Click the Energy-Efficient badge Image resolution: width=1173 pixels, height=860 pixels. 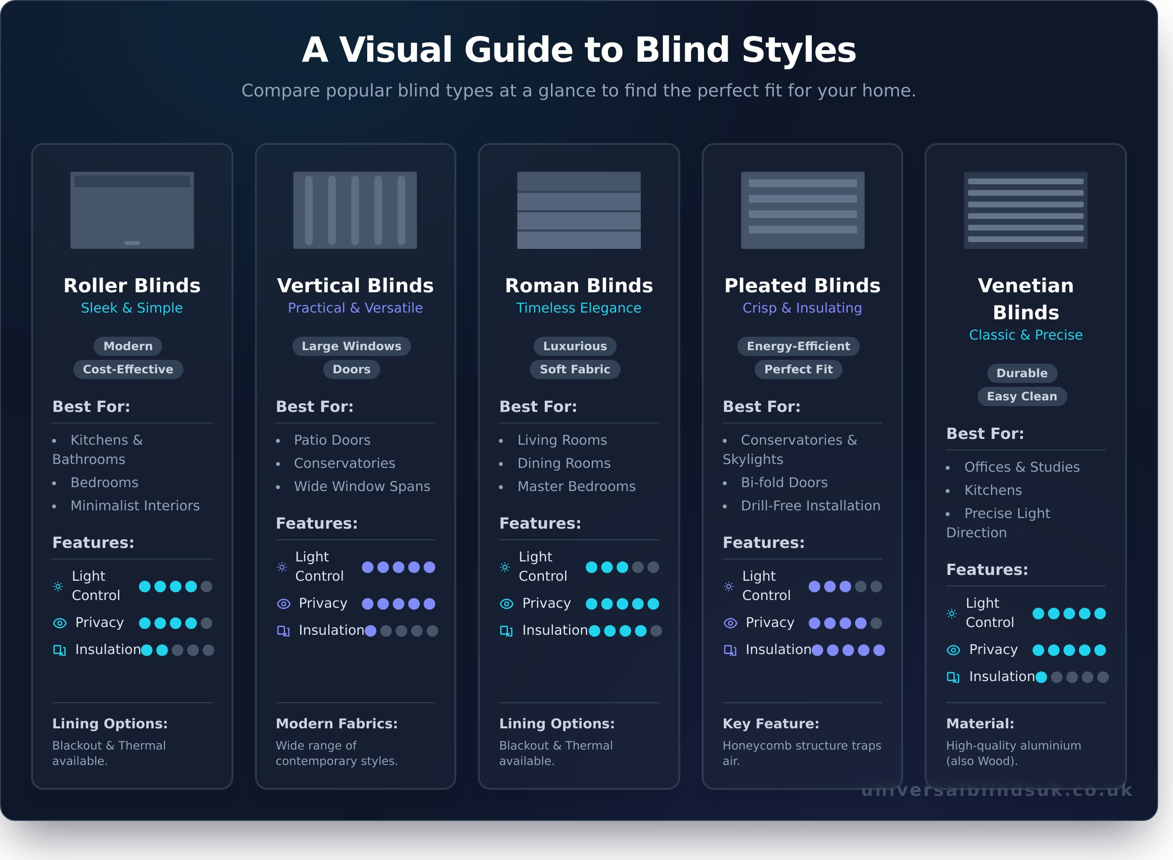coord(798,346)
